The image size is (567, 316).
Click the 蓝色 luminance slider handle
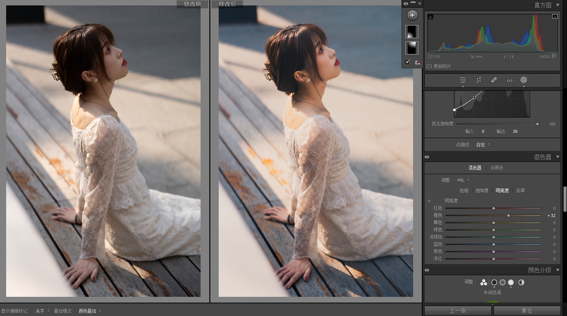[x=493, y=244]
